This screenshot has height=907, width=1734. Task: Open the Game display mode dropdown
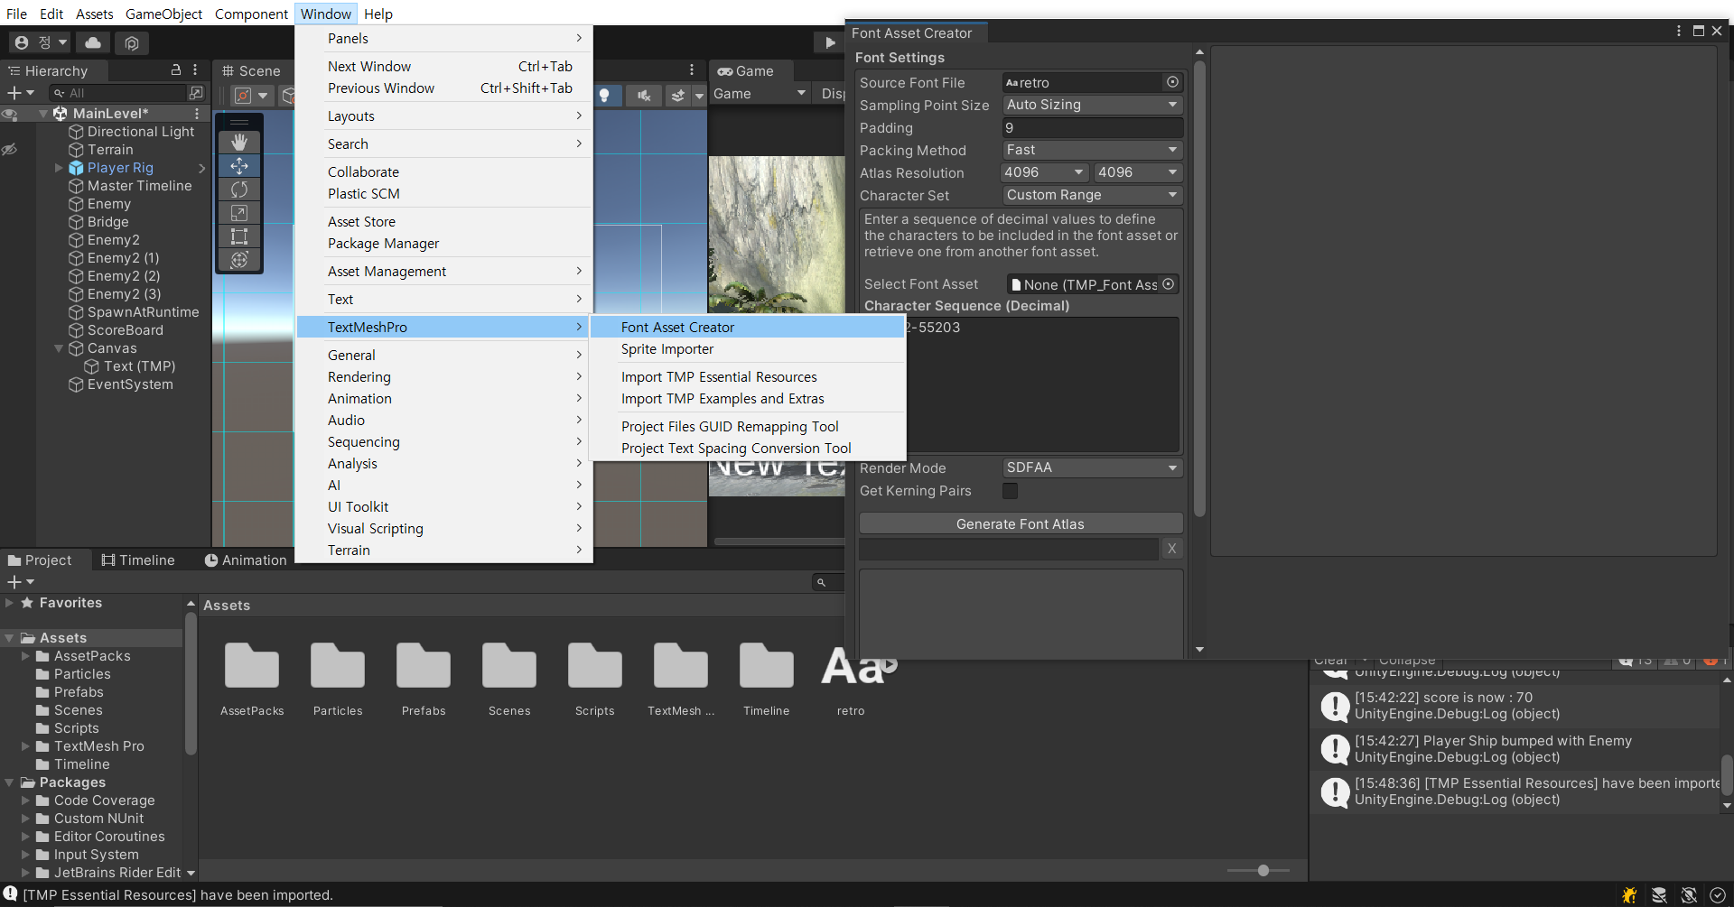(760, 94)
